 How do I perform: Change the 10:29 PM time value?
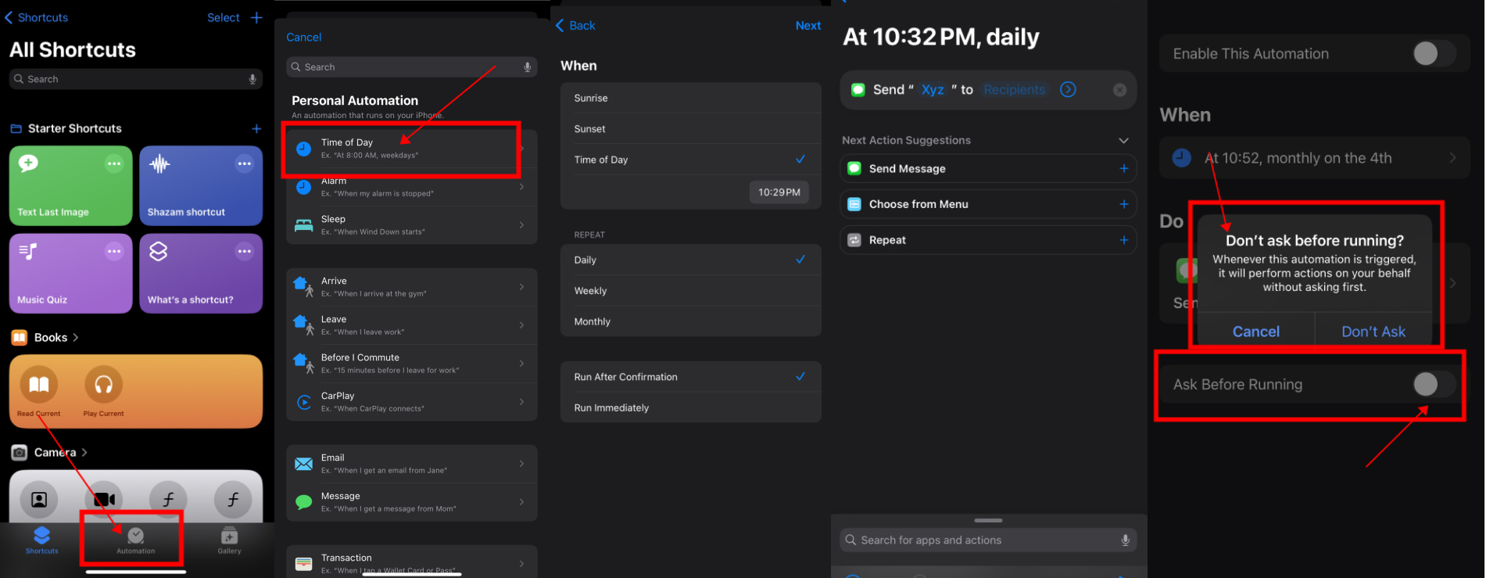pyautogui.click(x=779, y=192)
